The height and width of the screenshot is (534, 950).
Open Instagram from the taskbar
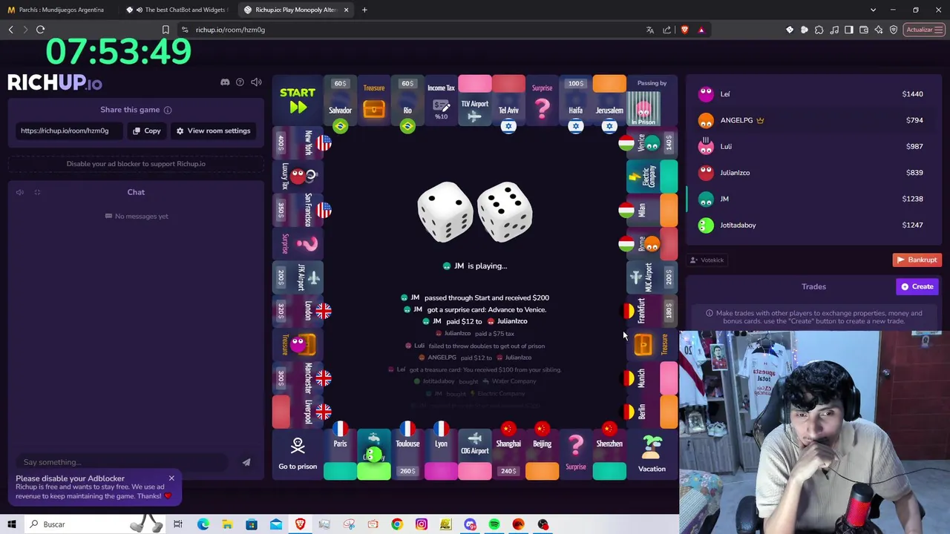coord(422,524)
